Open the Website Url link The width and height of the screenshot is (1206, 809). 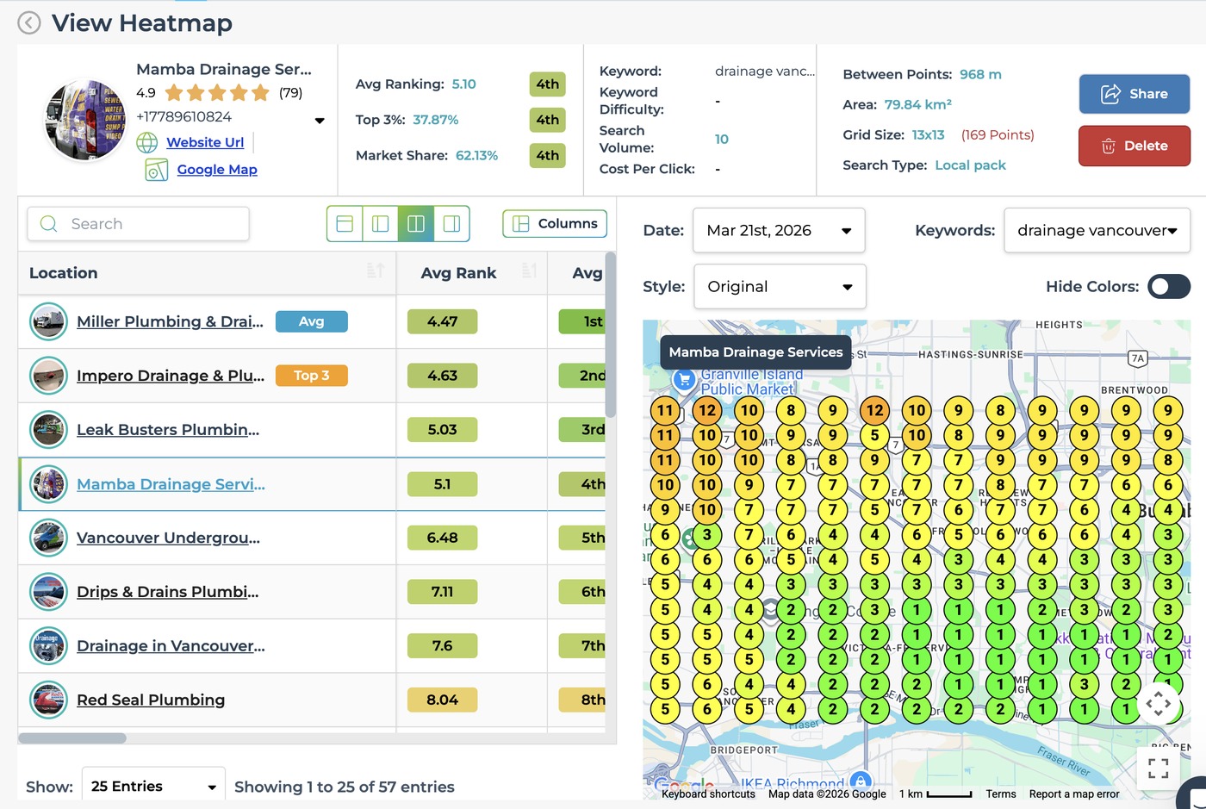point(205,142)
